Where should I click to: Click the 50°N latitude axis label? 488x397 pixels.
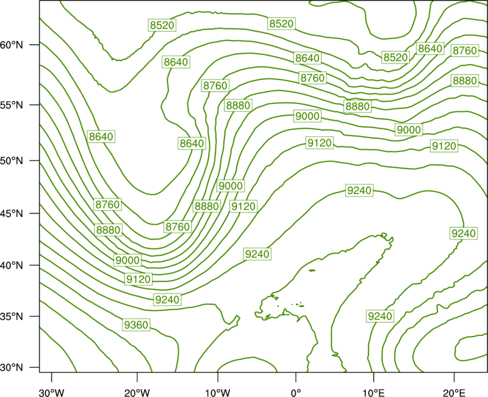tap(12, 161)
